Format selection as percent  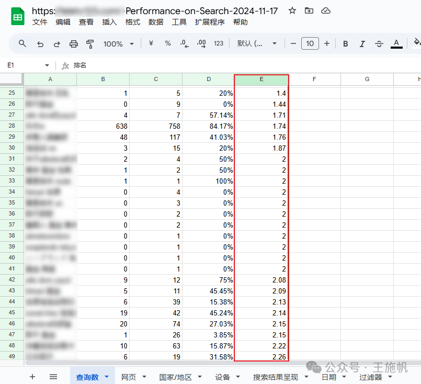point(168,43)
